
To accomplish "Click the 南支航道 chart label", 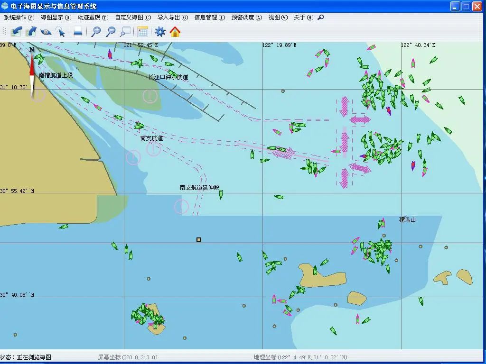I will pos(151,138).
